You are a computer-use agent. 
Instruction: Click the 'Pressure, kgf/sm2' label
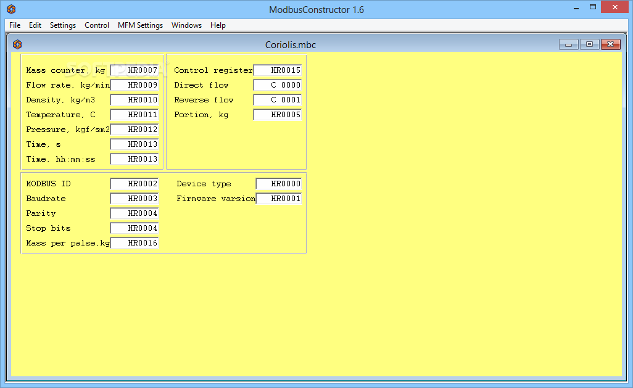tap(68, 130)
